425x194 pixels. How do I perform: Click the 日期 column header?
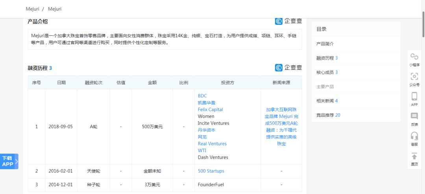tap(61, 82)
